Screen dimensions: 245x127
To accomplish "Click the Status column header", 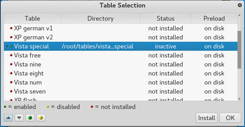I will coord(166,19).
